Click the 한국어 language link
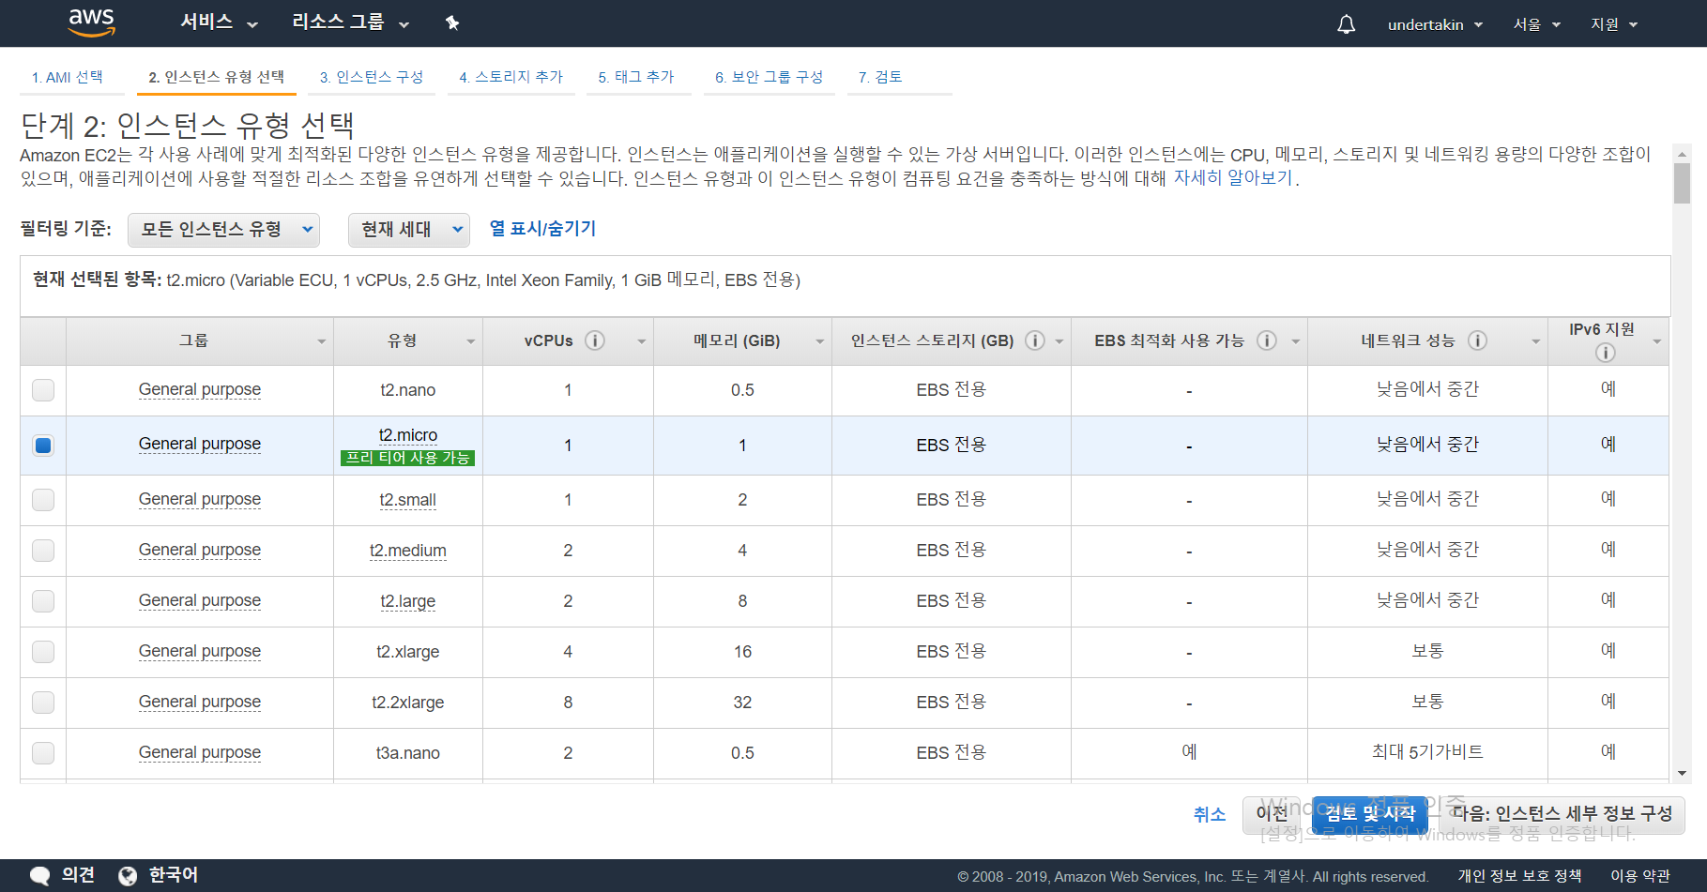 [174, 875]
